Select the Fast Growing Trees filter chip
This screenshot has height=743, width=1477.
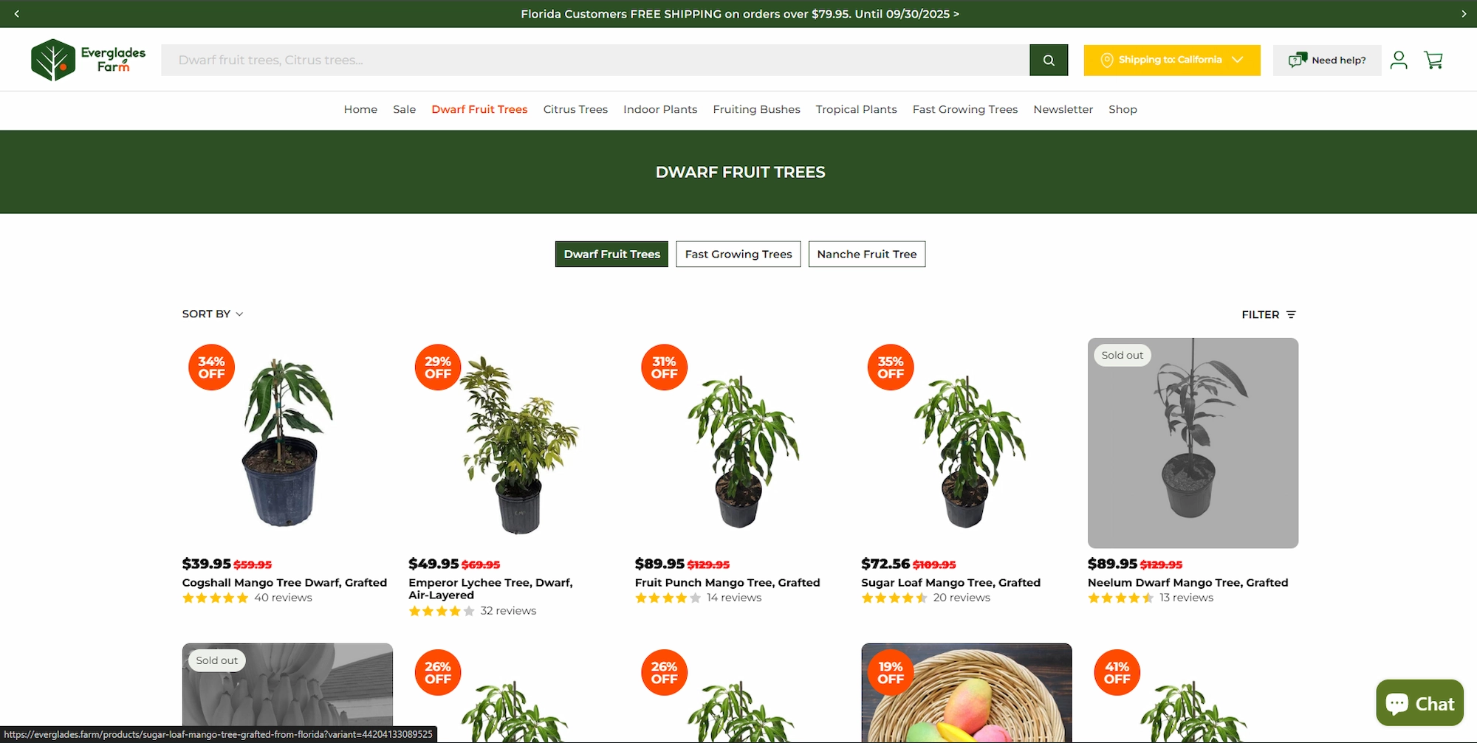(738, 254)
